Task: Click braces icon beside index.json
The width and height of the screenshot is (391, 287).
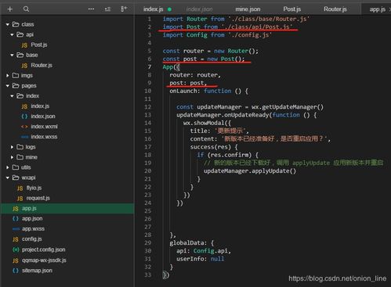Action: point(24,117)
